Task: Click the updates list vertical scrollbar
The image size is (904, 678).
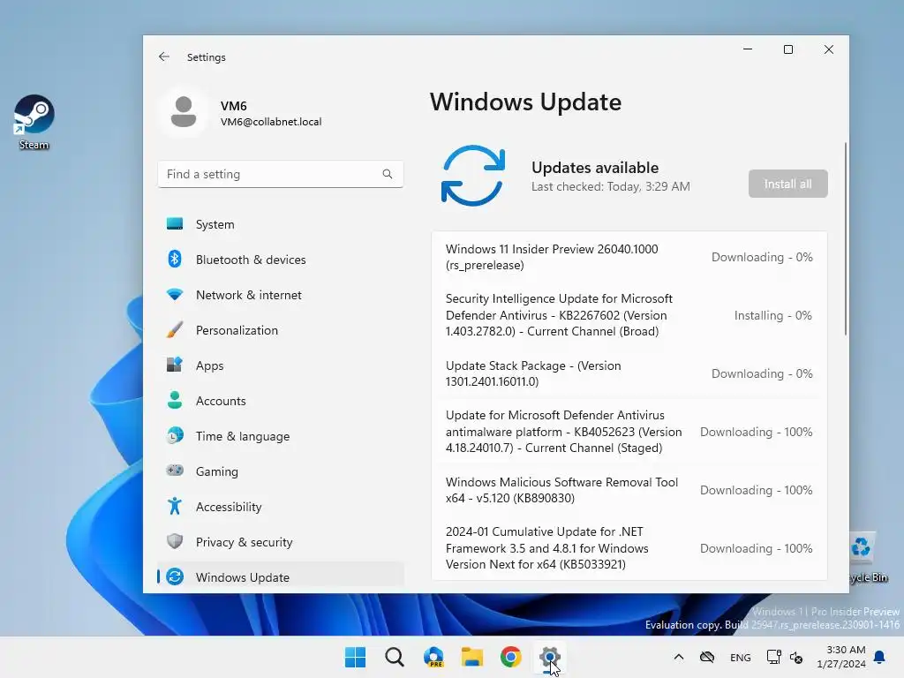Action: tap(845, 238)
